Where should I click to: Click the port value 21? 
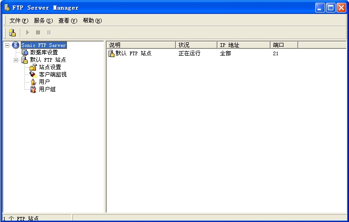(275, 53)
